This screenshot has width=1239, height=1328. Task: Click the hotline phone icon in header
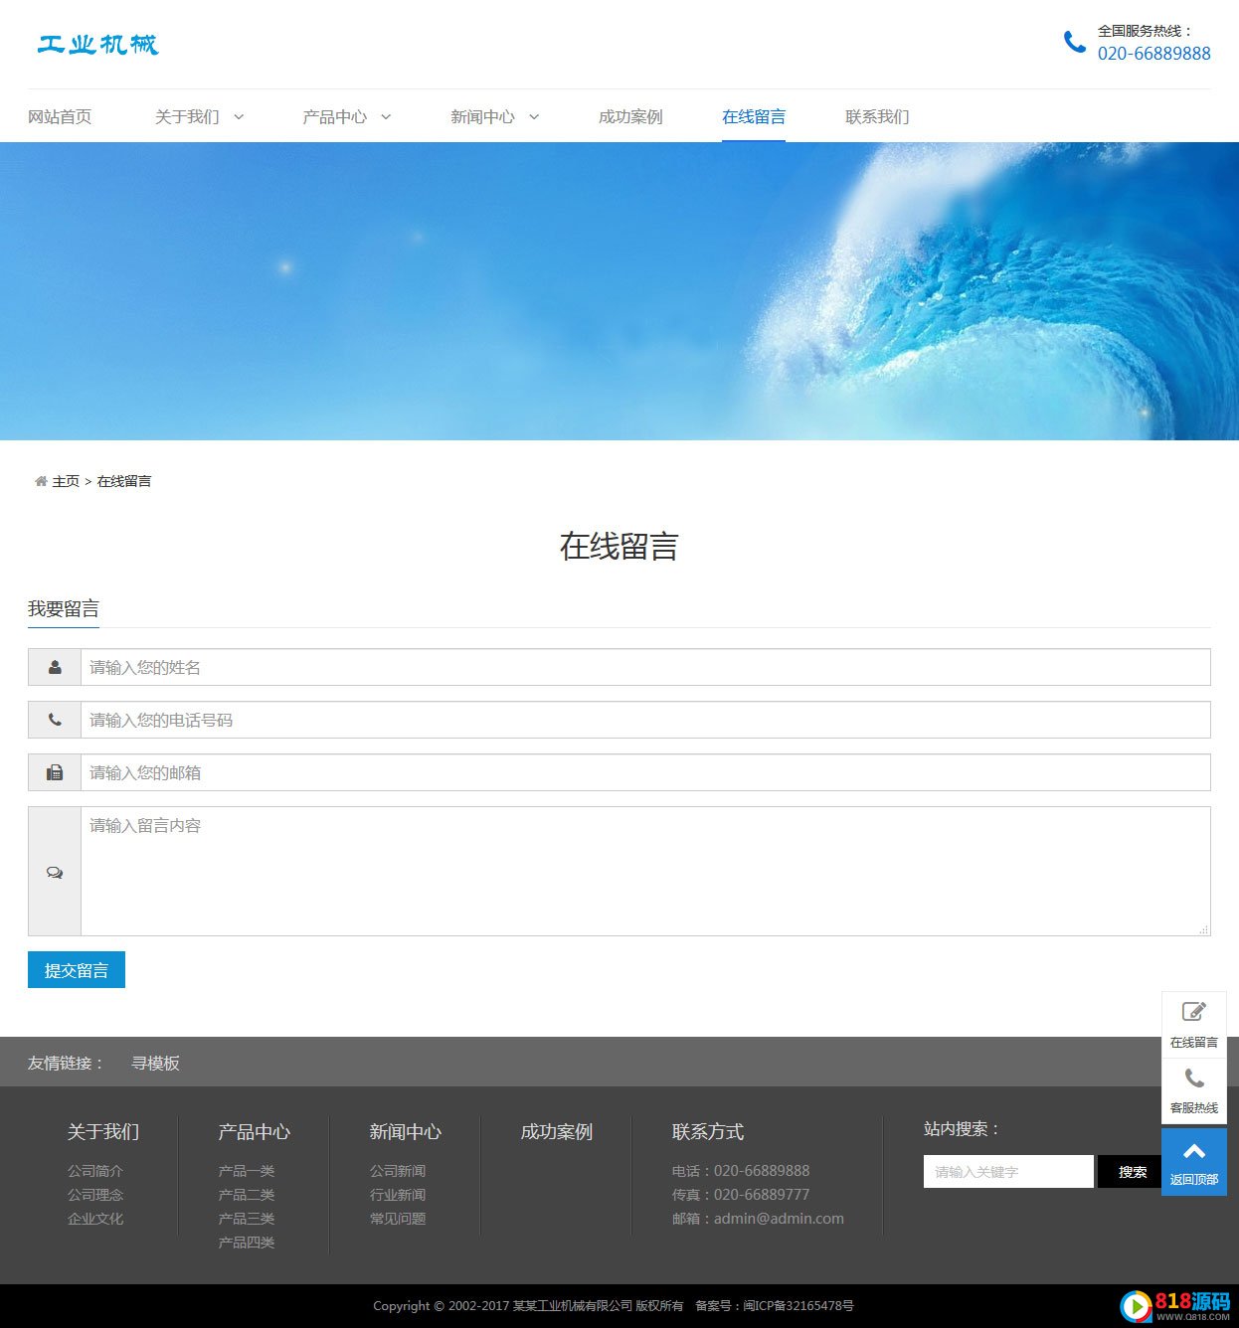1074,42
